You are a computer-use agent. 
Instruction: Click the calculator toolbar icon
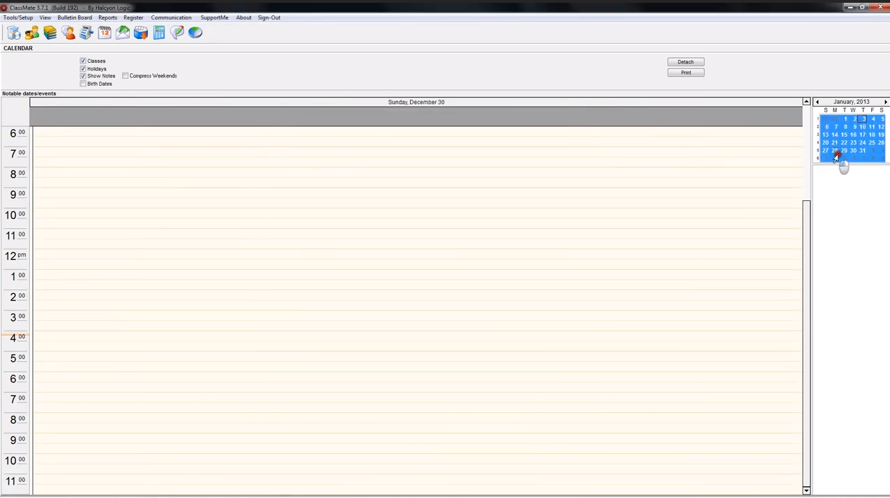click(x=158, y=32)
